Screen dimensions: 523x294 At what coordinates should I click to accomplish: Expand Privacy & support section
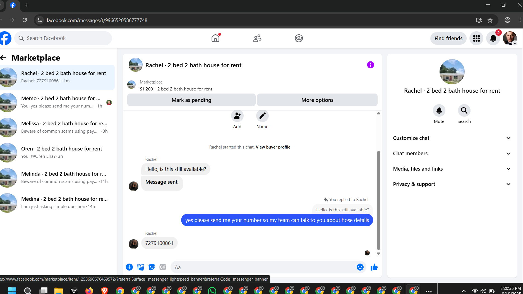coord(452,184)
